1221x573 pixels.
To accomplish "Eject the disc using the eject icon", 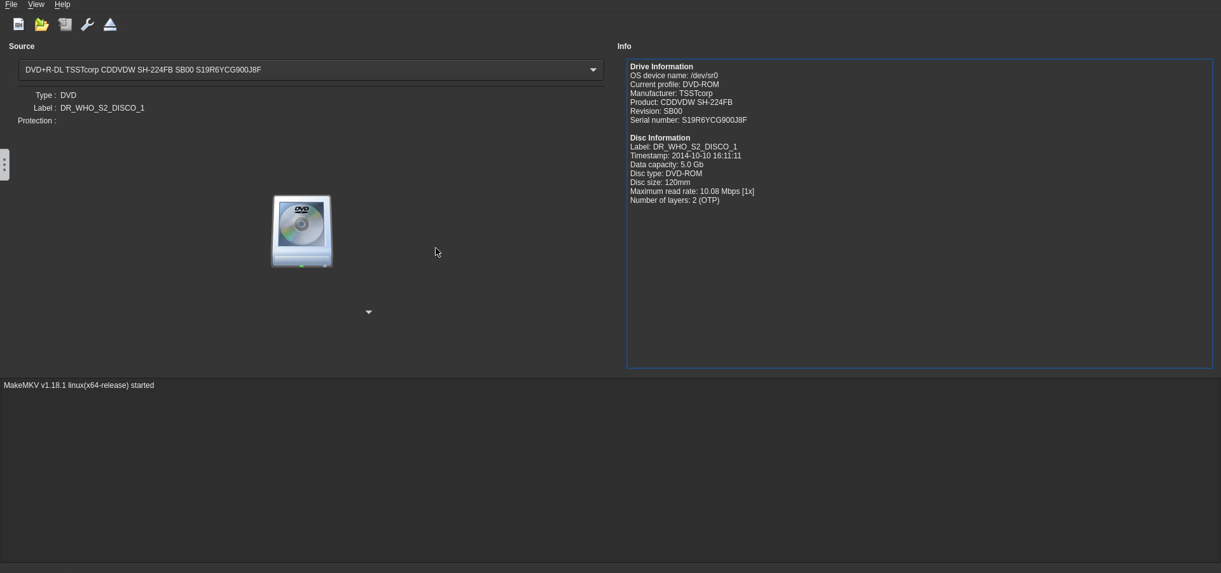I will click(x=110, y=25).
